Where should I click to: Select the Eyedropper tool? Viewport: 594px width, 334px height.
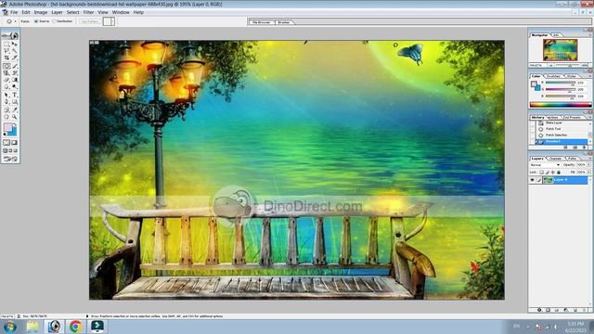click(x=15, y=109)
